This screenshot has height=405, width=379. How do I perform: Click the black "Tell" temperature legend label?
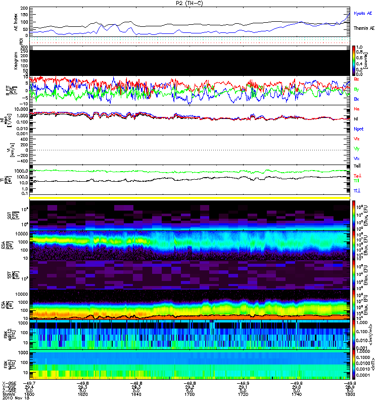click(x=357, y=166)
